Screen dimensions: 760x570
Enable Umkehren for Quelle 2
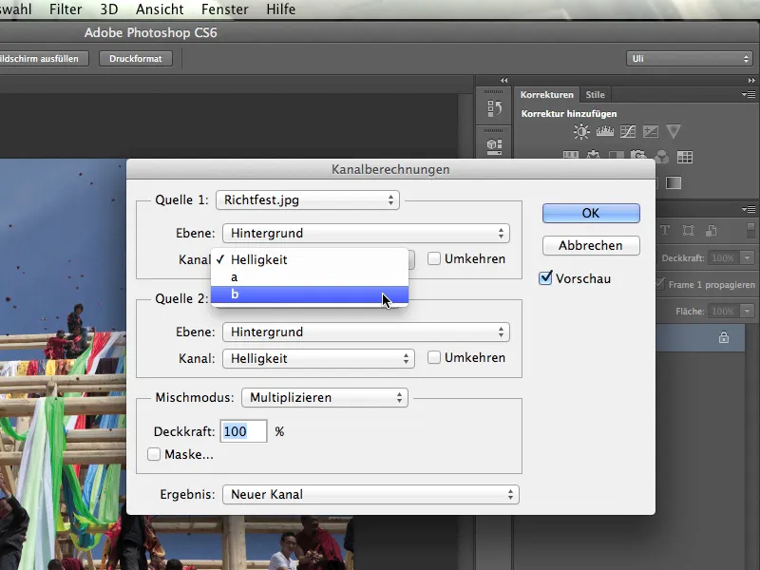(x=434, y=358)
